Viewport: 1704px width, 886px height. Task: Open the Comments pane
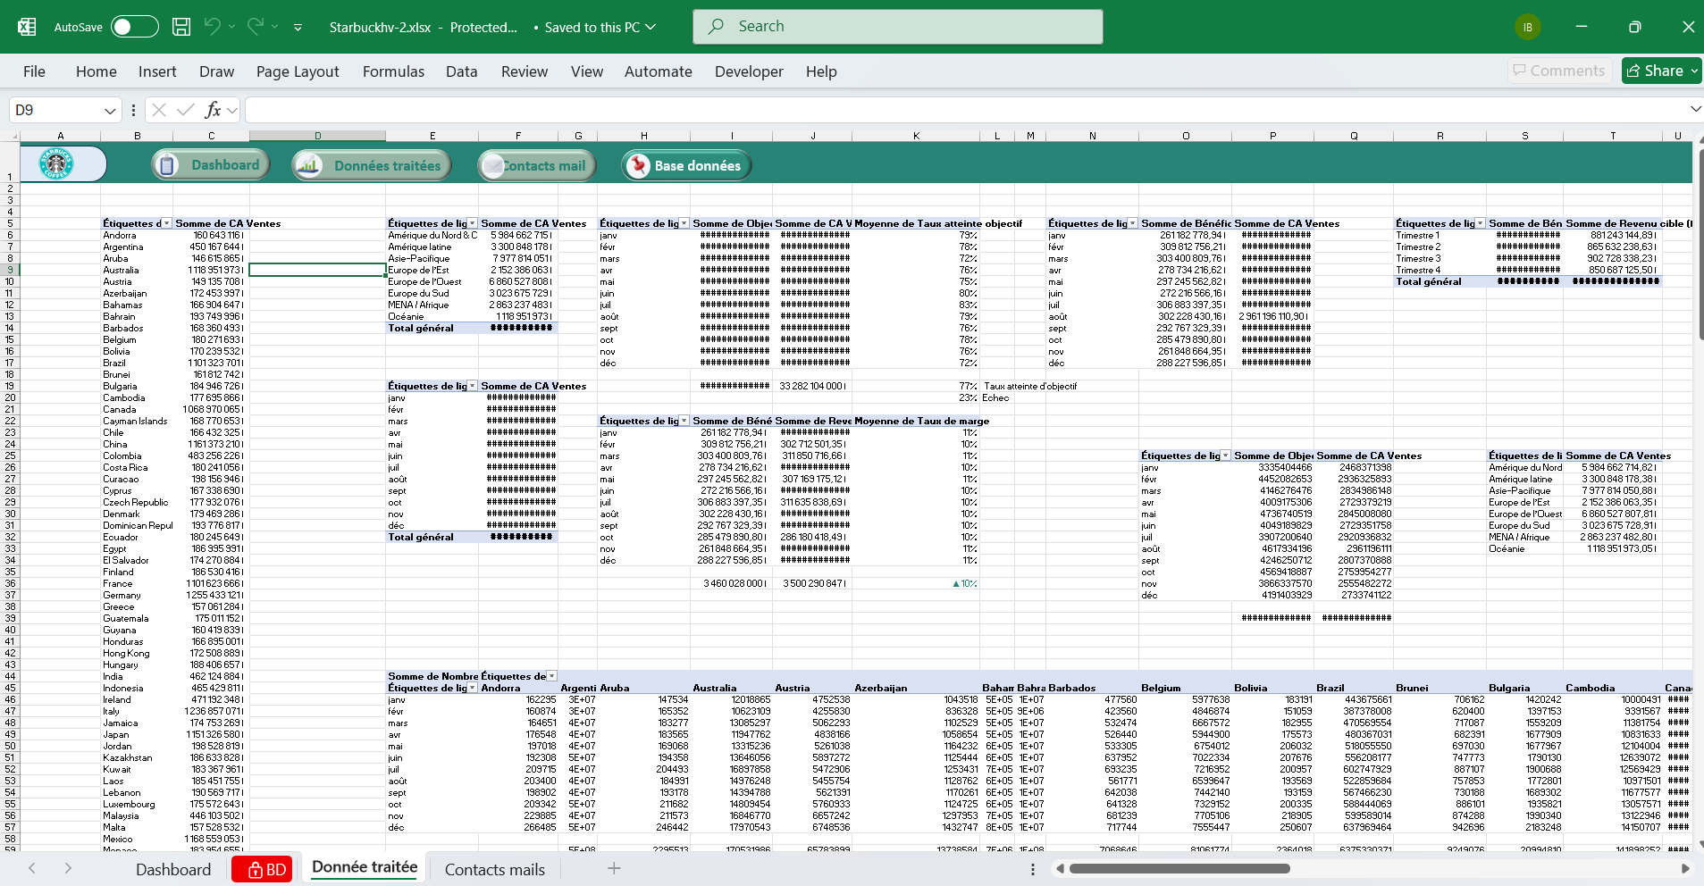[1558, 71]
